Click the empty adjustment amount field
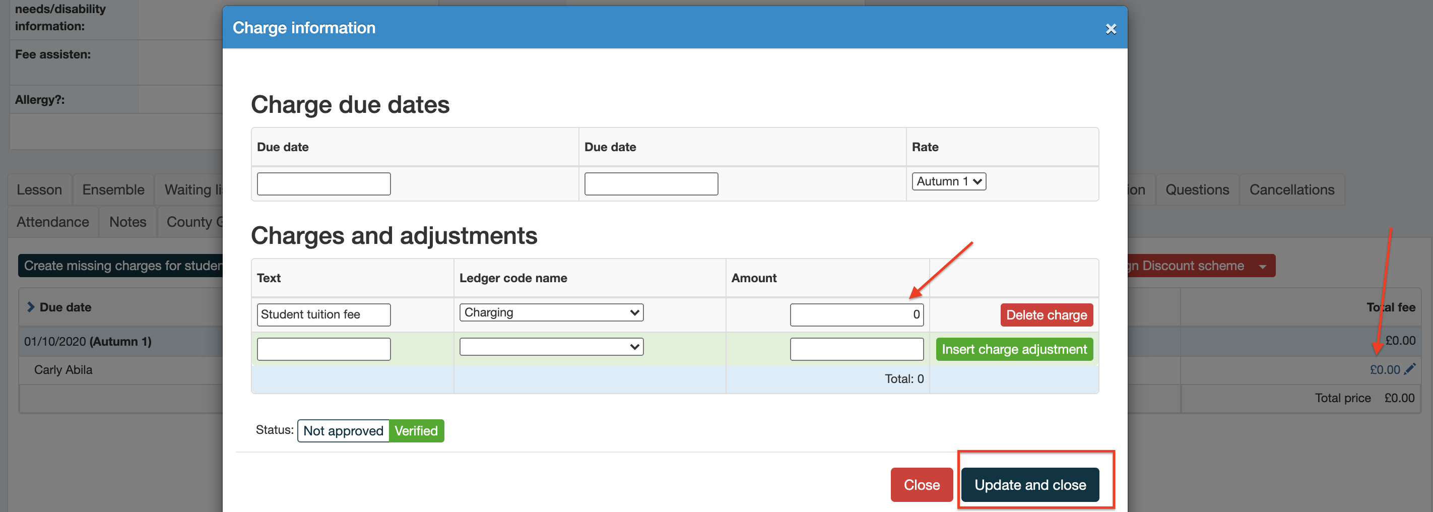This screenshot has height=512, width=1433. (857, 350)
